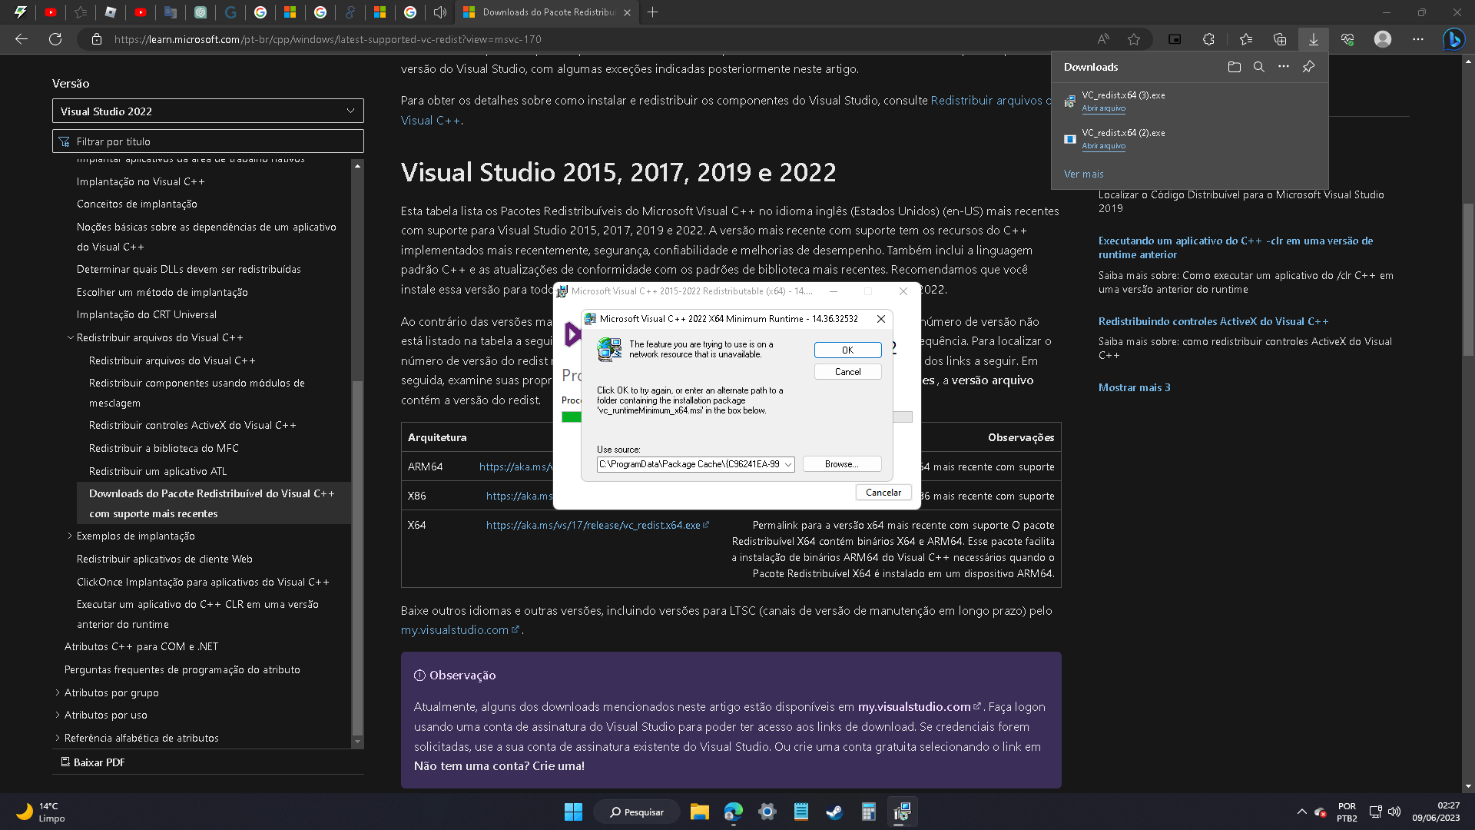Open Edge Settings and more menu
This screenshot has height=830, width=1475.
click(x=1418, y=39)
